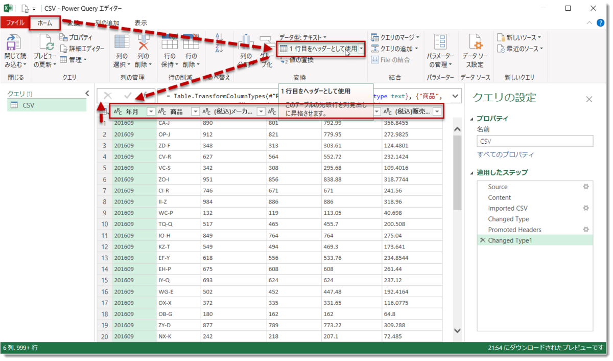The image size is (613, 361).
Task: Collapse the Queries pane with the chevron
Action: coord(87,93)
